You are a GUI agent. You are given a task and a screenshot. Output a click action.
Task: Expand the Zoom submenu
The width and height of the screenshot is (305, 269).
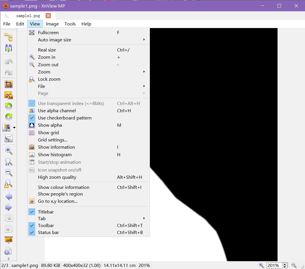click(x=88, y=72)
